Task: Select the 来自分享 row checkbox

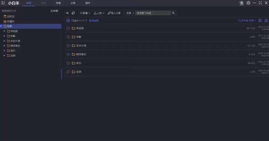Action: [x=68, y=46]
